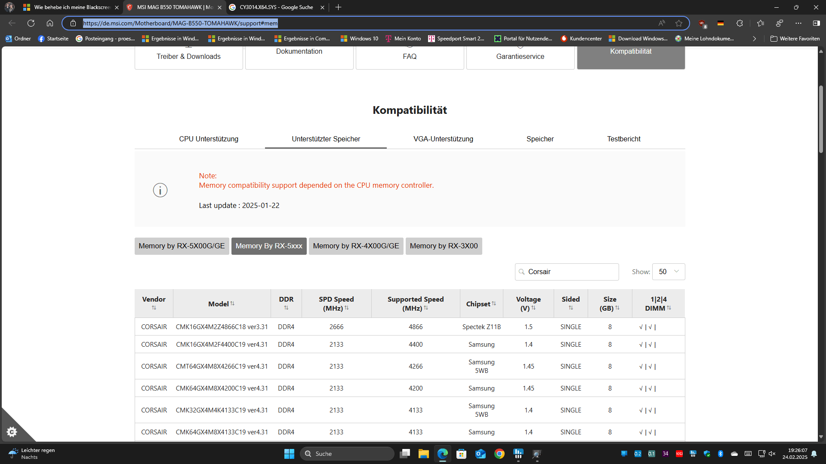Image resolution: width=826 pixels, height=464 pixels.
Task: Add page to favorites star icon
Action: [x=679, y=23]
